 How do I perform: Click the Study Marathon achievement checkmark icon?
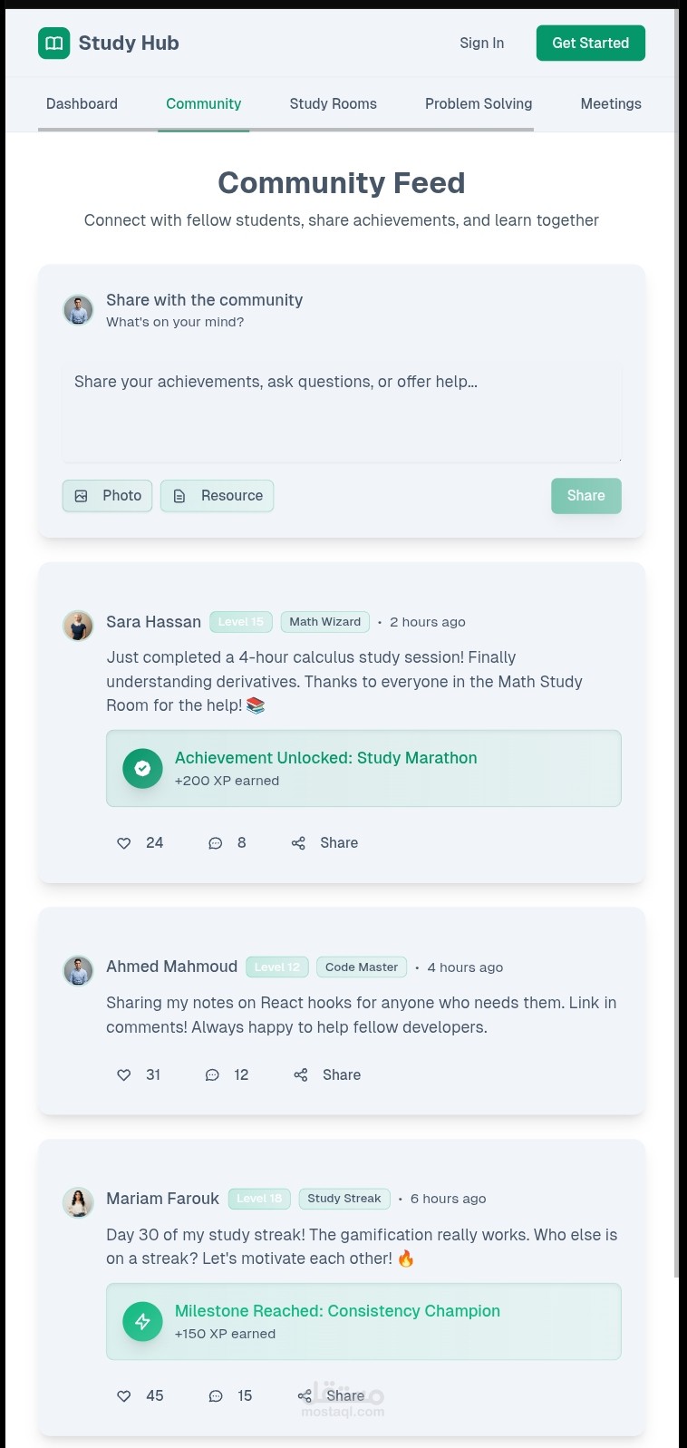tap(142, 769)
